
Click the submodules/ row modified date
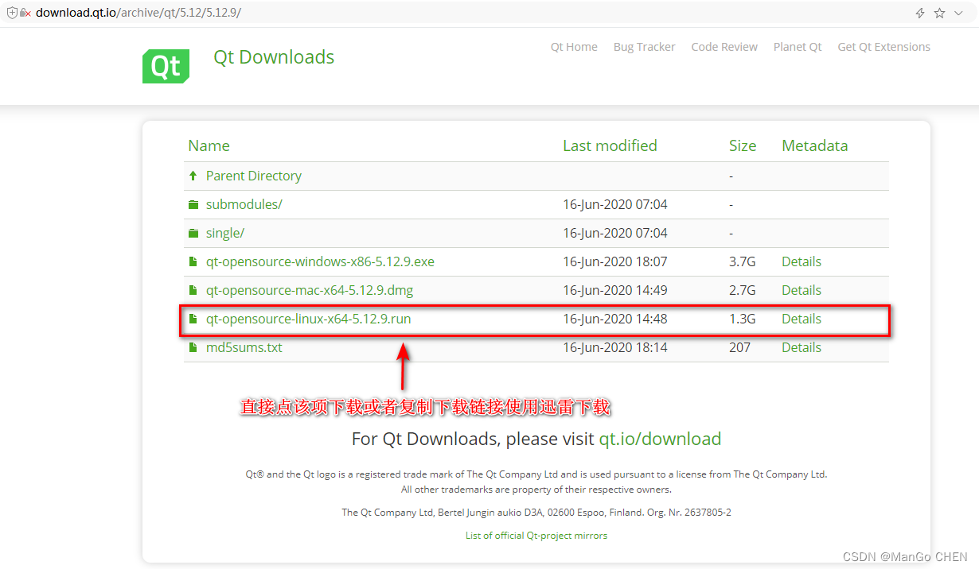615,204
